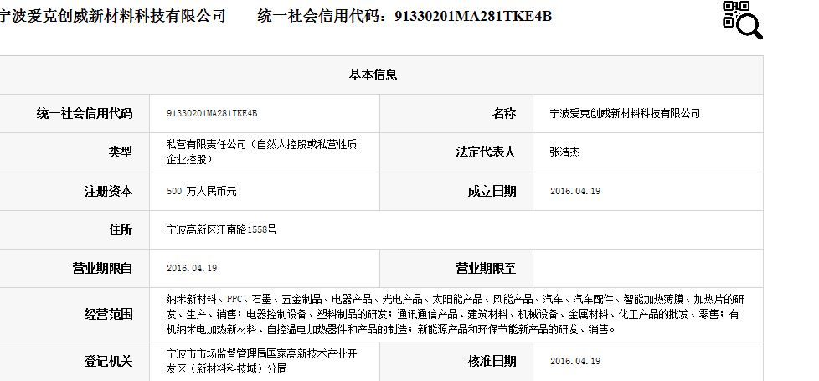Image resolution: width=819 pixels, height=381 pixels.
Task: Select the 统一社会信用代码 table label
Action: [x=84, y=113]
